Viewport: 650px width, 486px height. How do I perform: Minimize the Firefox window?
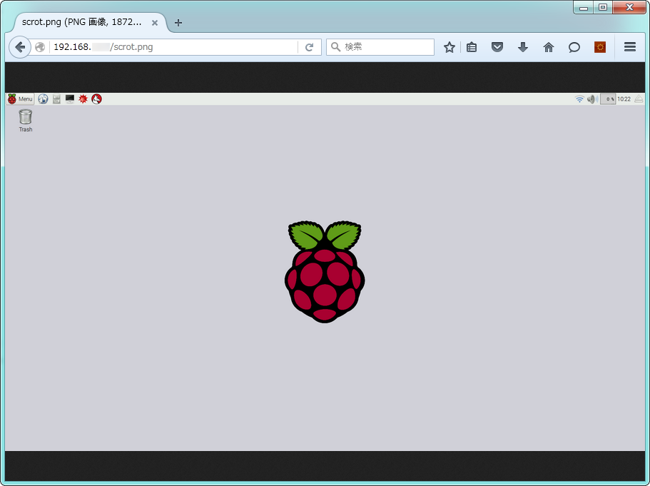(583, 7)
